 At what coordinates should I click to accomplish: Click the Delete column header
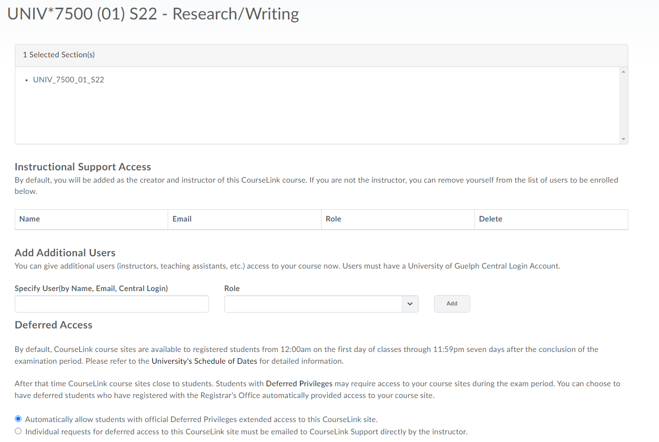coord(551,219)
